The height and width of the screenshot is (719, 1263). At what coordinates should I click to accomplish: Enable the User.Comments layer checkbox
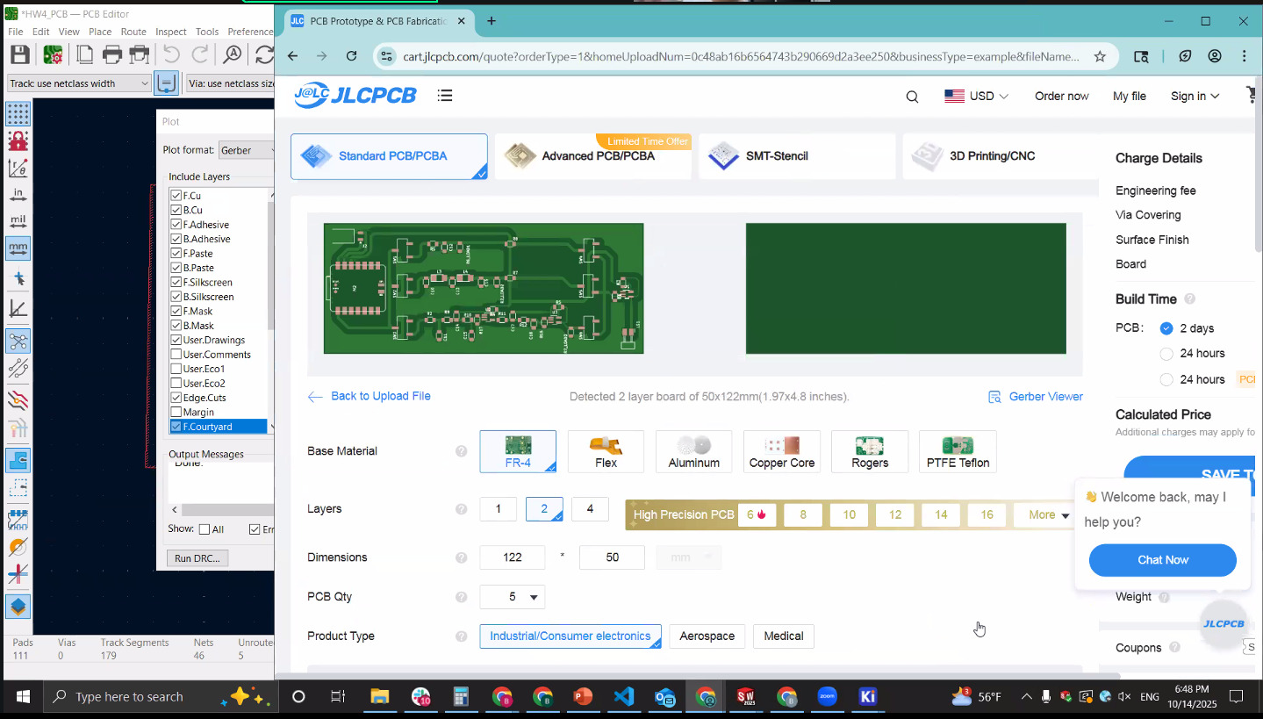(176, 355)
